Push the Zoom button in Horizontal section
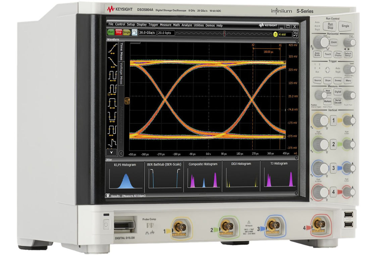Image resolution: width=376 pixels, height=260 pixels. point(334,42)
